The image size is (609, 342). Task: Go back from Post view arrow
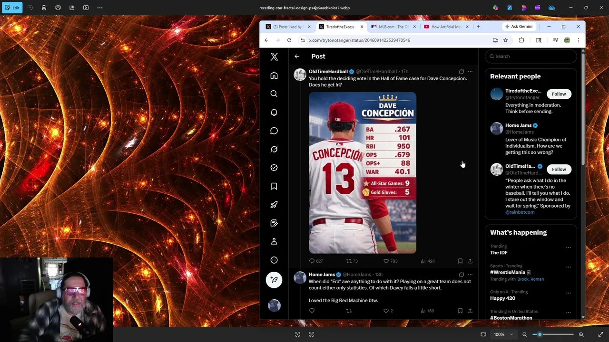point(297,57)
